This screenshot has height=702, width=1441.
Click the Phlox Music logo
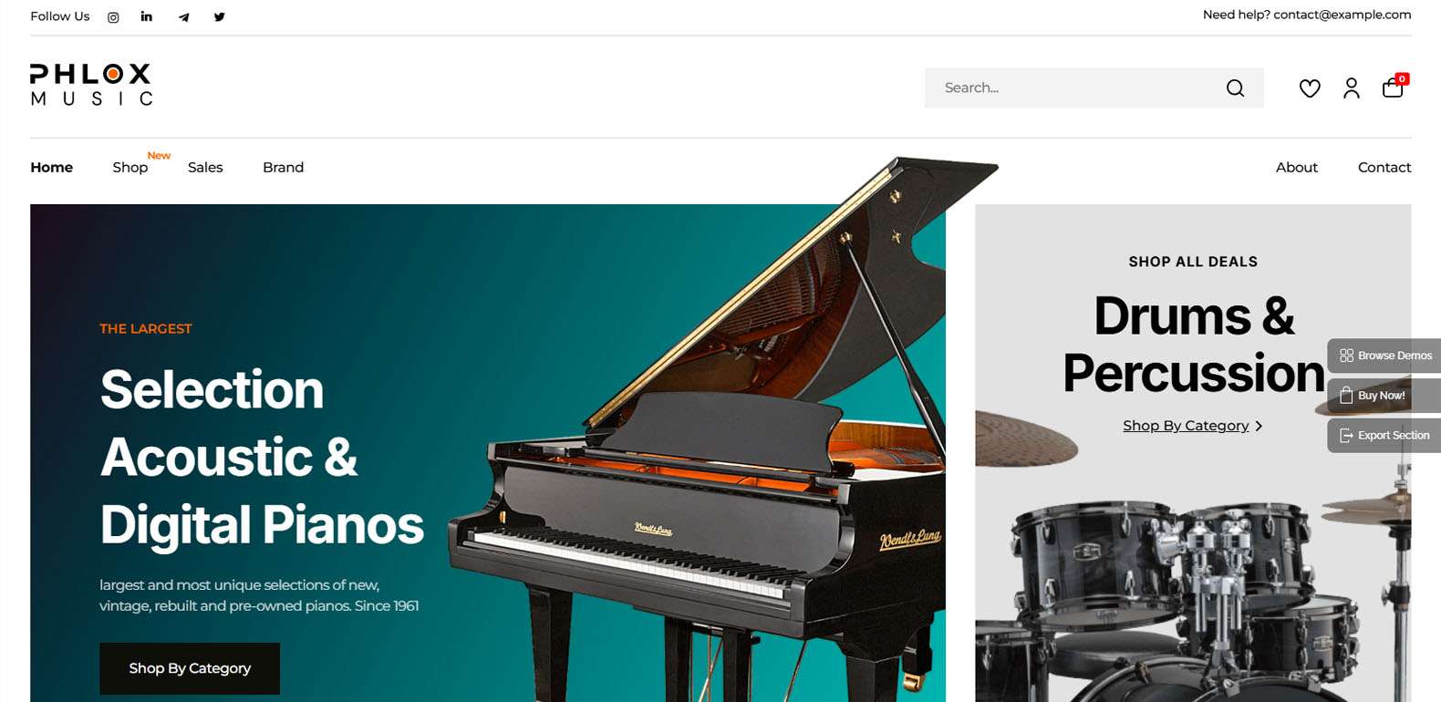[91, 85]
